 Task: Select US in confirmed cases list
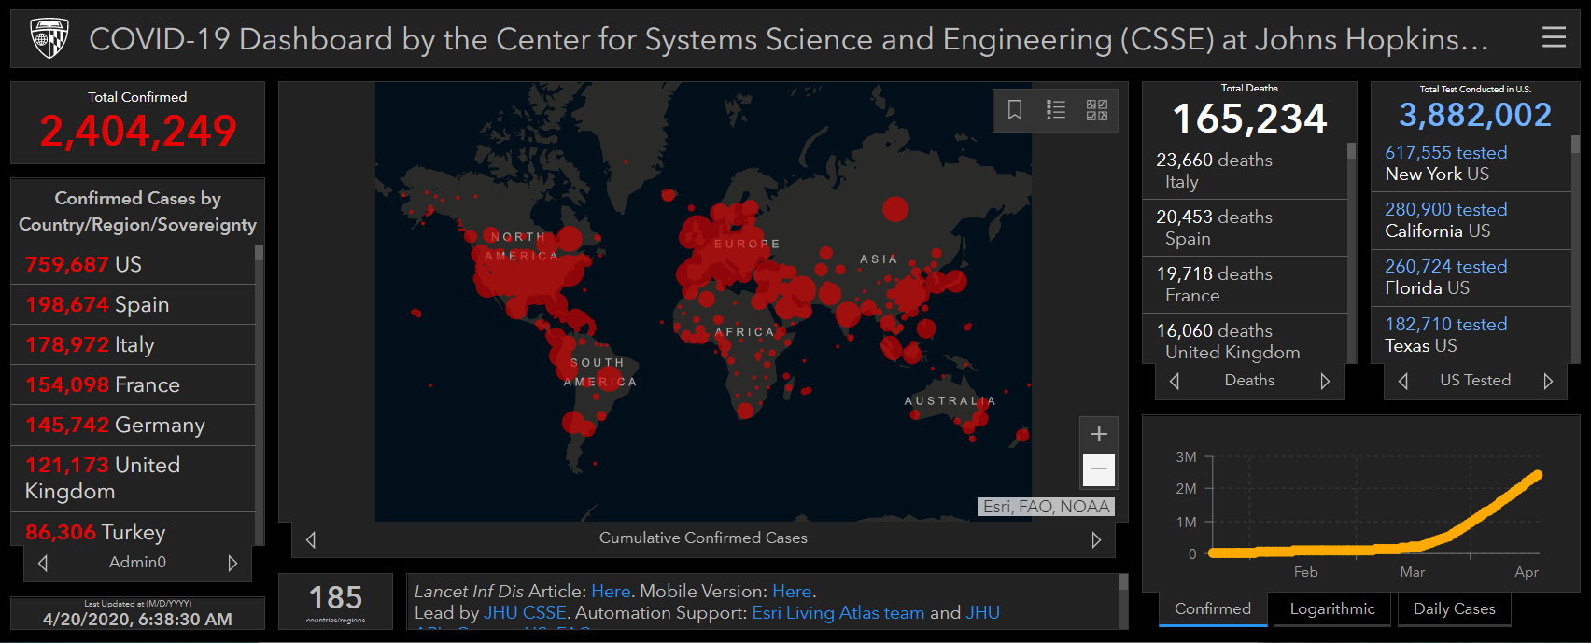tap(133, 264)
